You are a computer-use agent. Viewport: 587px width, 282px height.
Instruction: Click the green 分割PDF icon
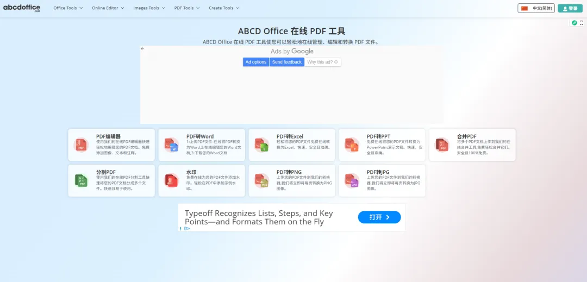click(81, 180)
